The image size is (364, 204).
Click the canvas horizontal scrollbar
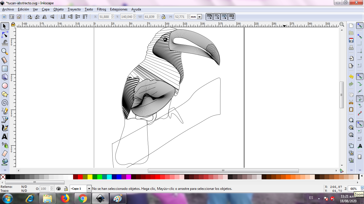pyautogui.click(x=223, y=171)
